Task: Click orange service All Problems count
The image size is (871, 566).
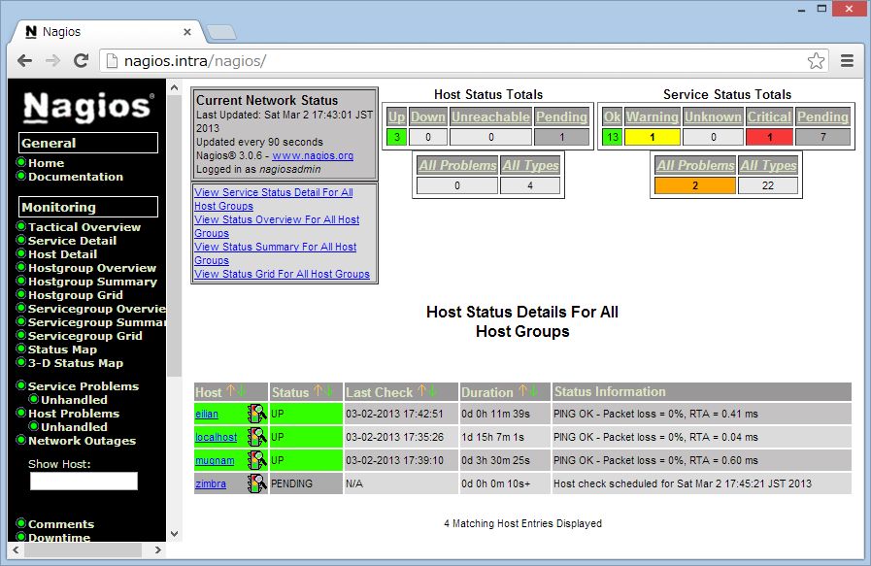Action: pyautogui.click(x=695, y=185)
